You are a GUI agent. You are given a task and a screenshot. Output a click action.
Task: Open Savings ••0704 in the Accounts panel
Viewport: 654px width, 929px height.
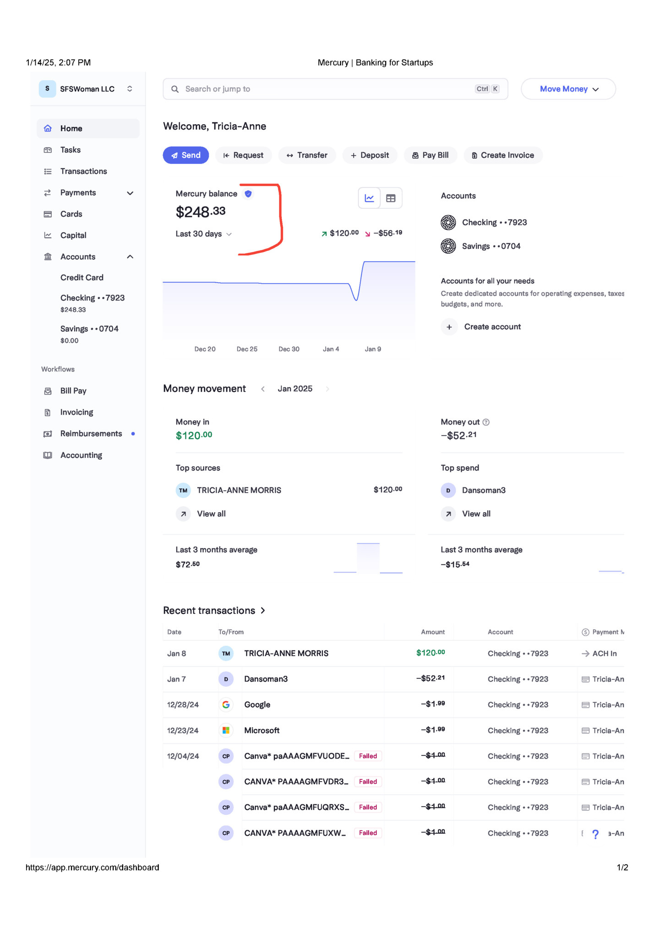491,246
